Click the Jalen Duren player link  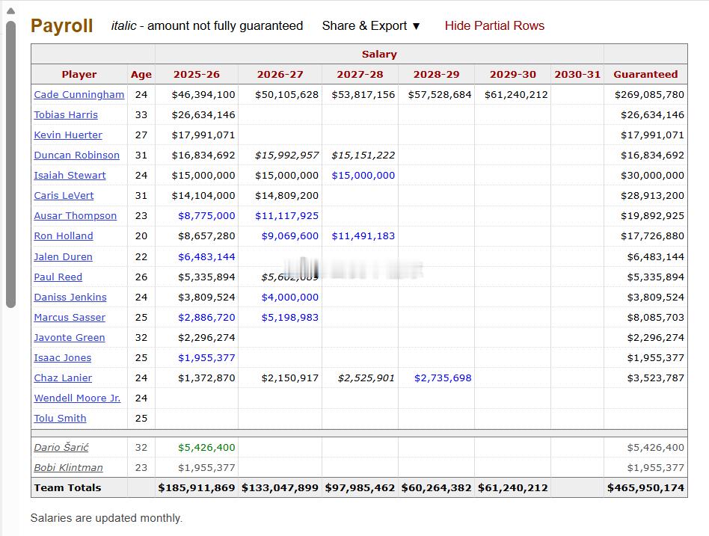click(63, 256)
